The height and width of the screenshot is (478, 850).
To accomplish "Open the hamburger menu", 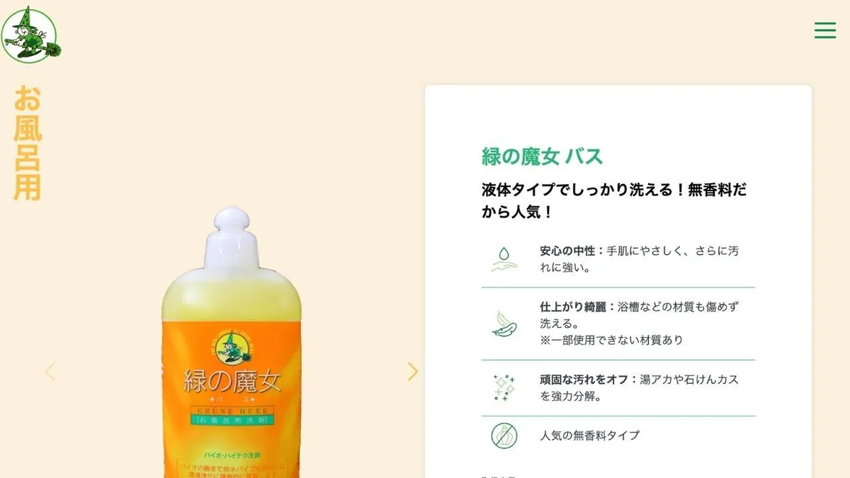I will [x=825, y=30].
